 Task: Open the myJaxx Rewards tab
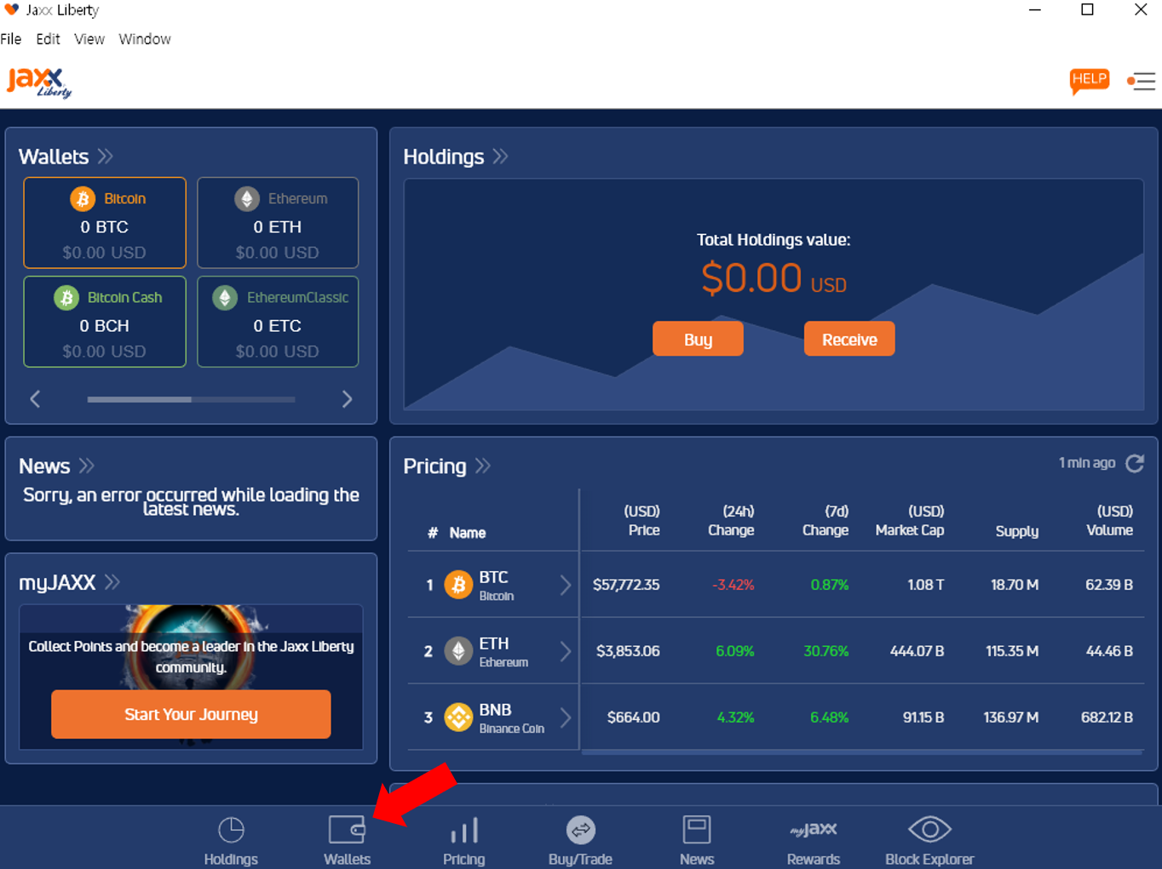[813, 841]
